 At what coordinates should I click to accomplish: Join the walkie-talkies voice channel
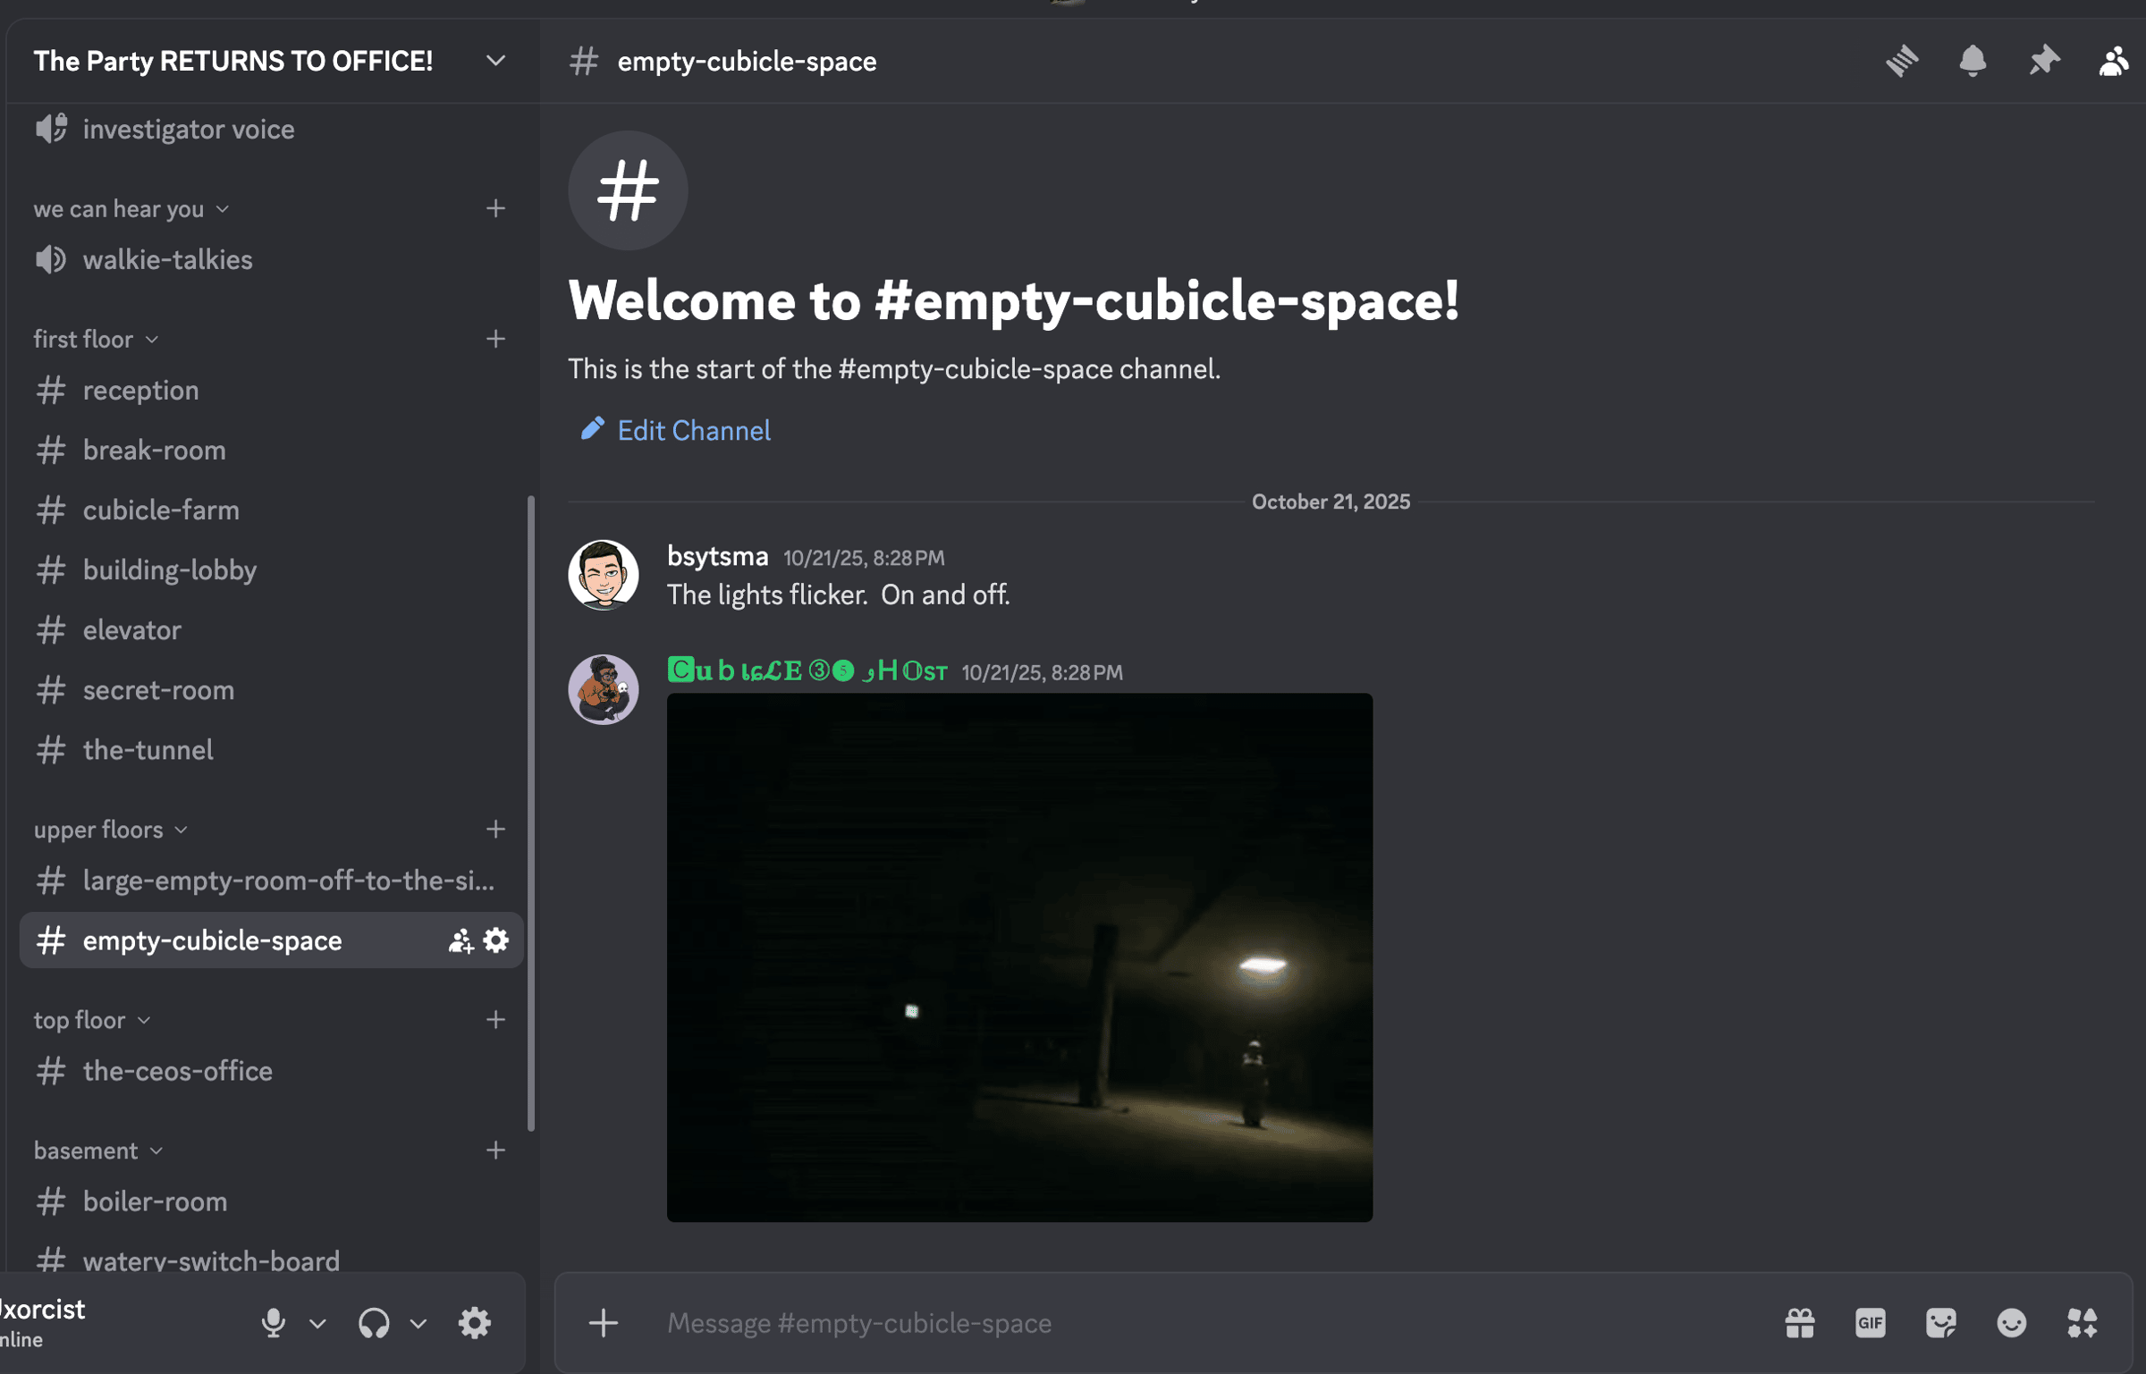click(x=167, y=259)
